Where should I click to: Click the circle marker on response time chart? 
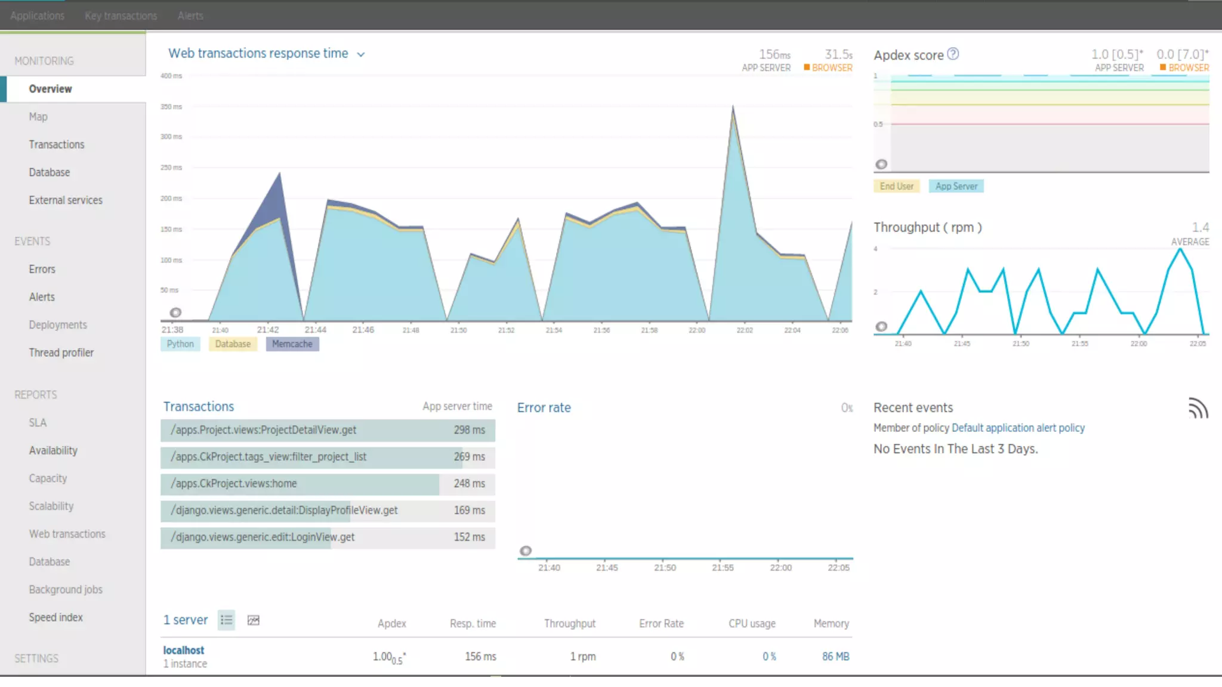click(x=175, y=312)
